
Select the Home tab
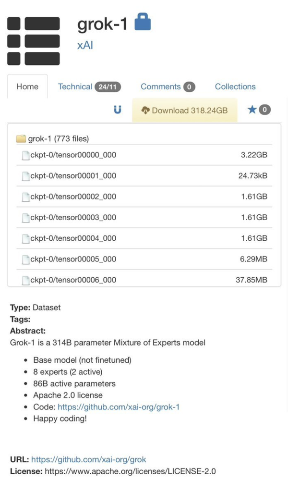point(27,86)
